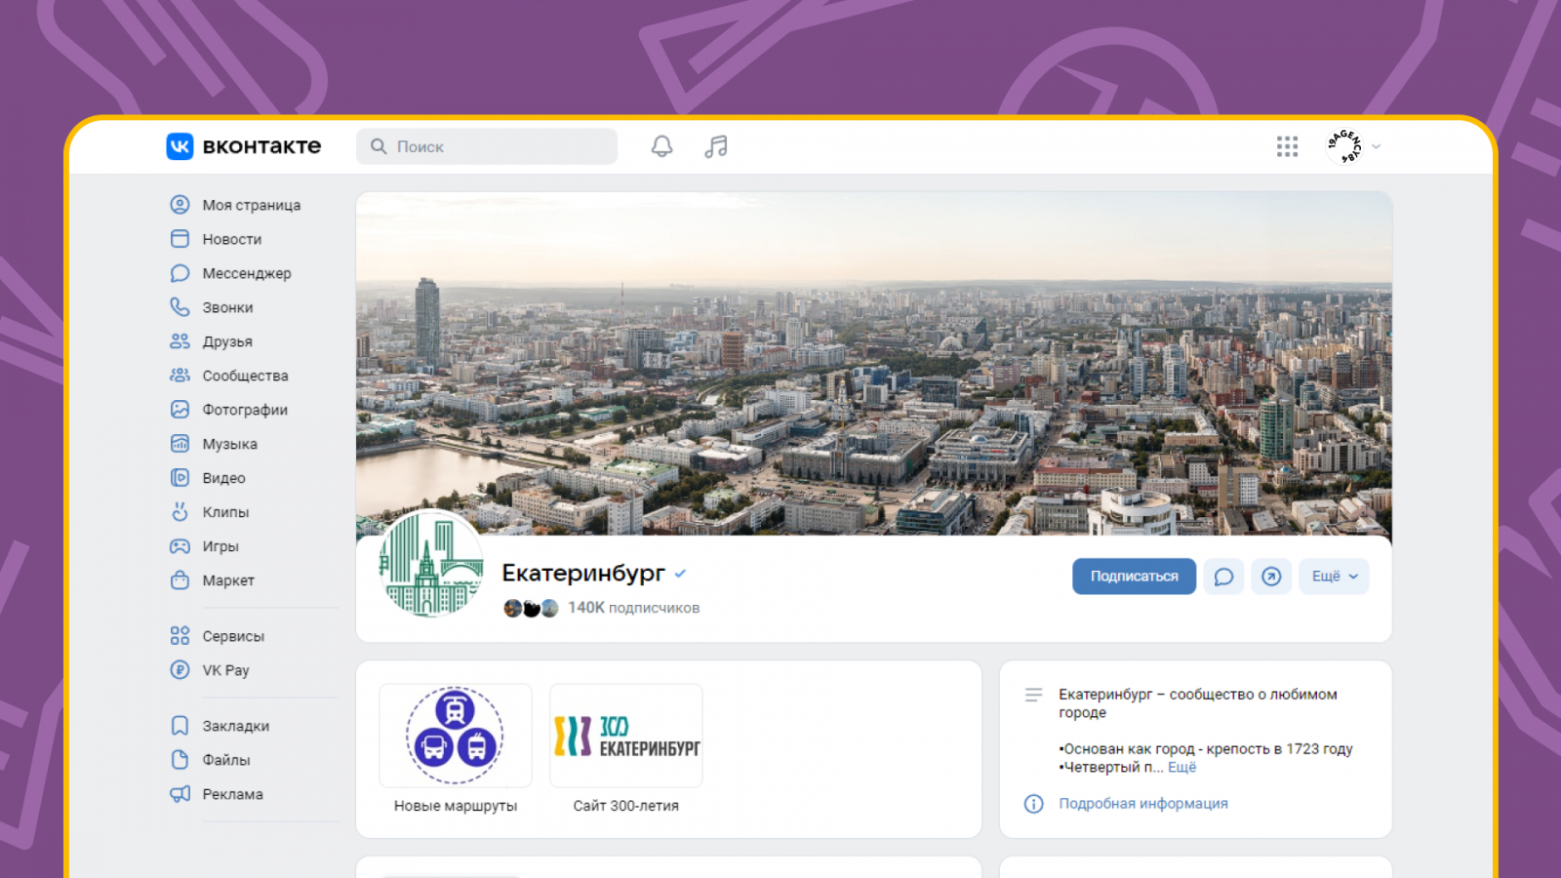The height and width of the screenshot is (878, 1561).
Task: Click the verified checkmark next to Екатеринбург
Action: 680,574
